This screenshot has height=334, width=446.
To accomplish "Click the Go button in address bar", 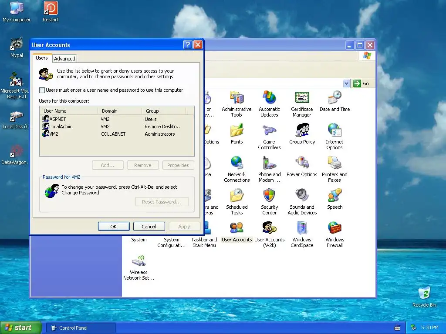I will [361, 83].
